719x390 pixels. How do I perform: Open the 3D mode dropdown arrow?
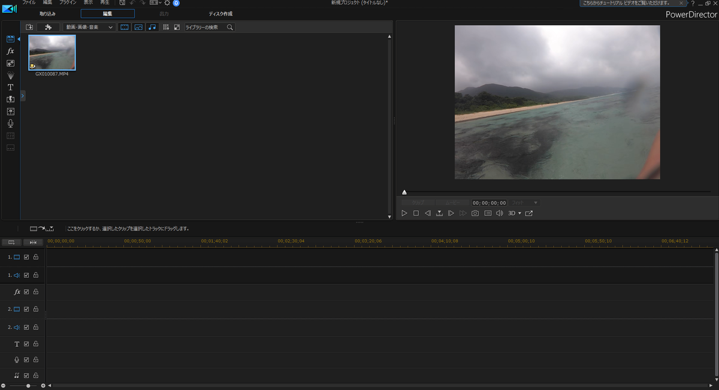coord(519,213)
